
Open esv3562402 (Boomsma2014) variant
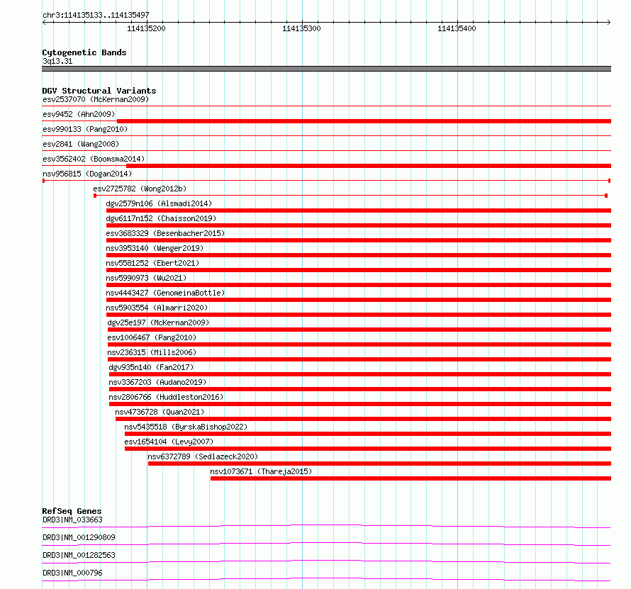tap(94, 159)
